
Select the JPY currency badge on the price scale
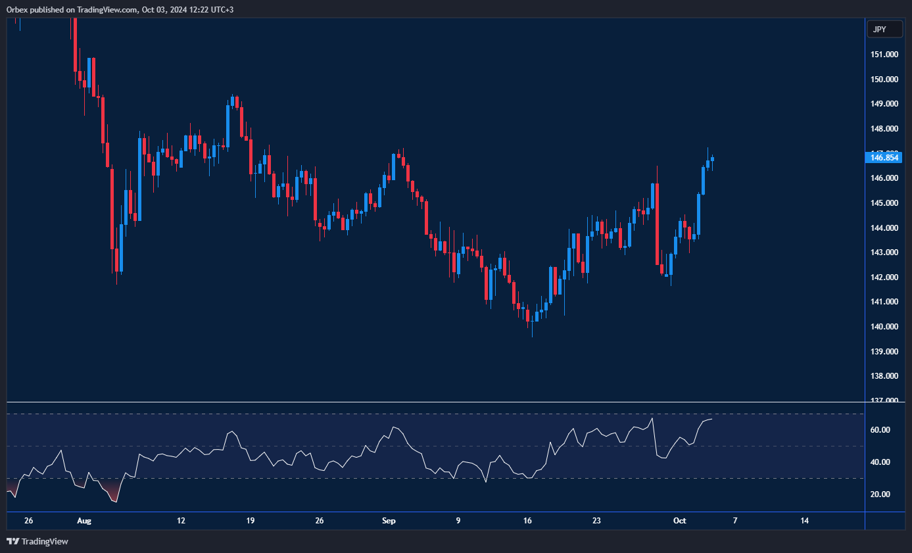(x=884, y=29)
